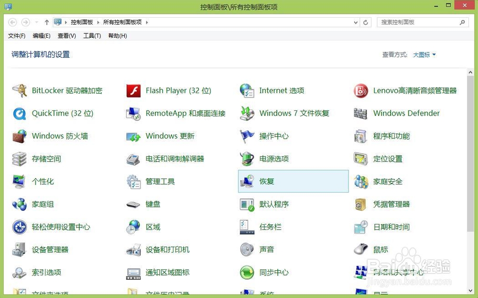Viewport: 478px width, 298px height.
Task: Open the Windows 7 文件恢复 icon
Action: [247, 113]
